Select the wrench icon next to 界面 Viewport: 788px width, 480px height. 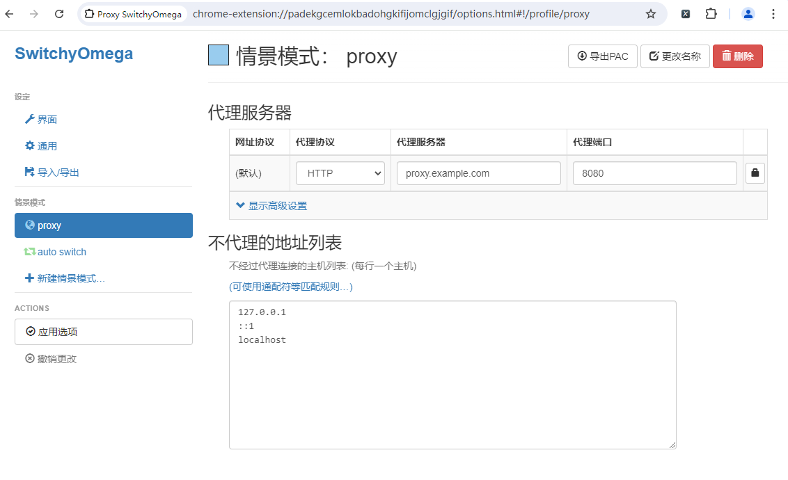[31, 119]
